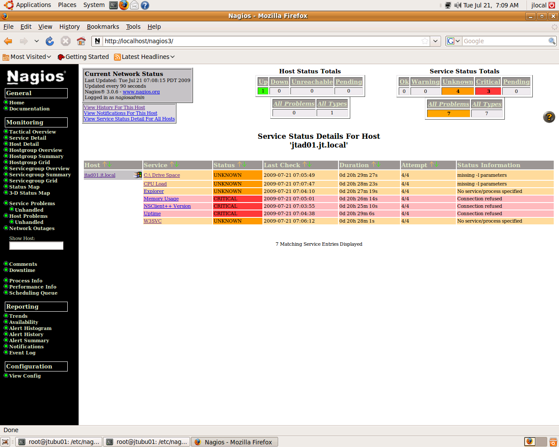
Task: Open Alert Histogram report link
Action: click(30, 328)
